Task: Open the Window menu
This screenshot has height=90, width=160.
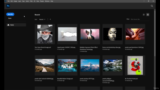Action: (x=47, y=1)
